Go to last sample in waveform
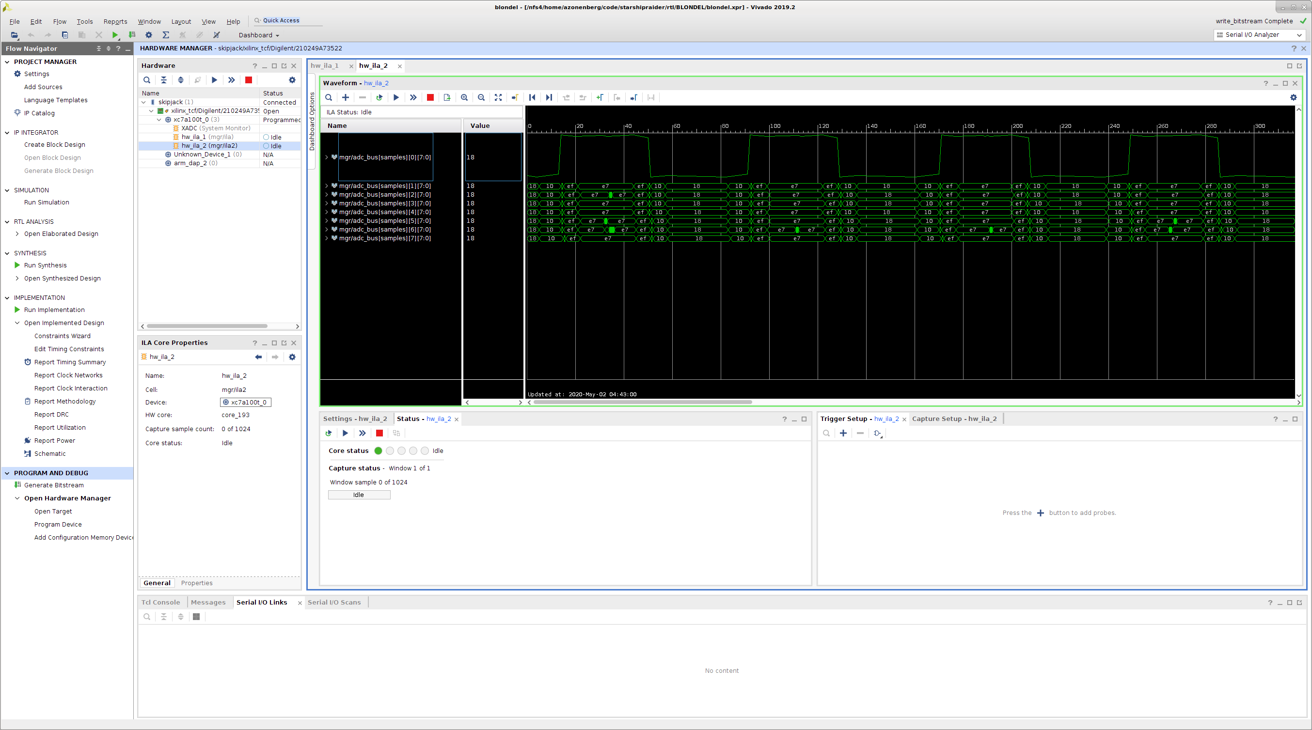1312x730 pixels. (x=549, y=97)
